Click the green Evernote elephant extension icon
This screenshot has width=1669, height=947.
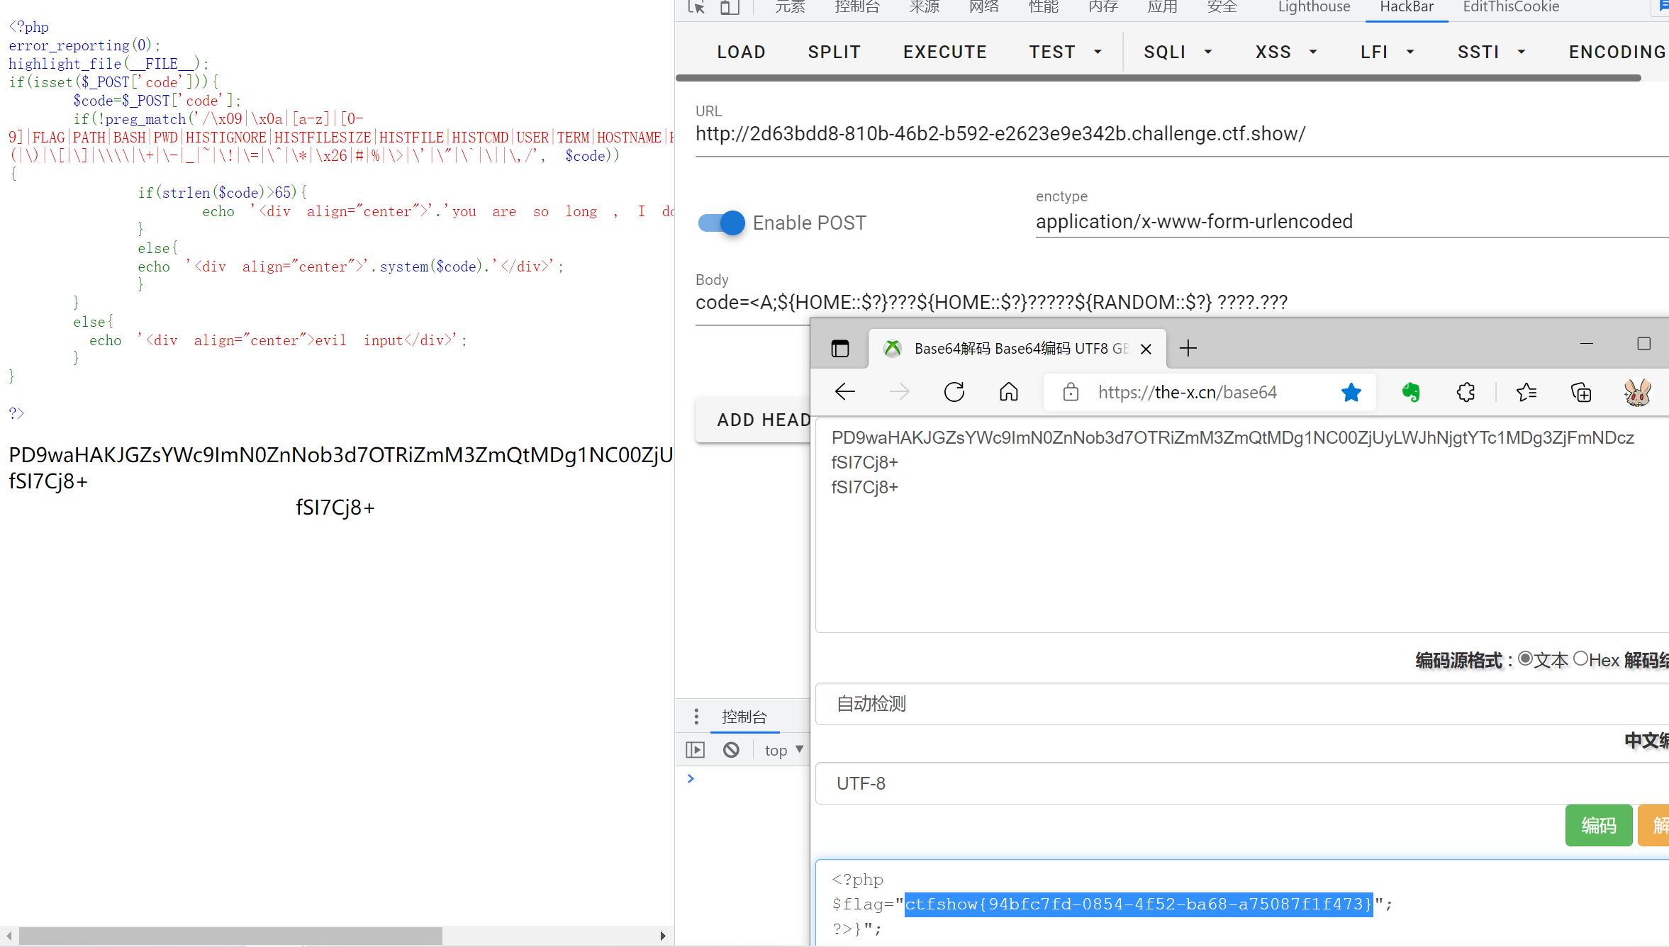tap(1411, 392)
